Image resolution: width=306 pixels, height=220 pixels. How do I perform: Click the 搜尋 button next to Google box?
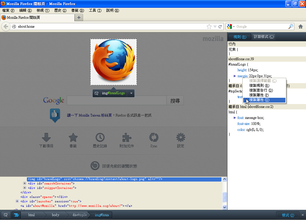pos(175,101)
